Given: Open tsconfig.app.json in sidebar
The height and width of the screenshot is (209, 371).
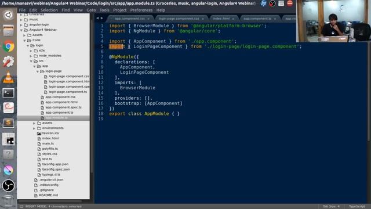Looking at the screenshot, I should click(56, 164).
